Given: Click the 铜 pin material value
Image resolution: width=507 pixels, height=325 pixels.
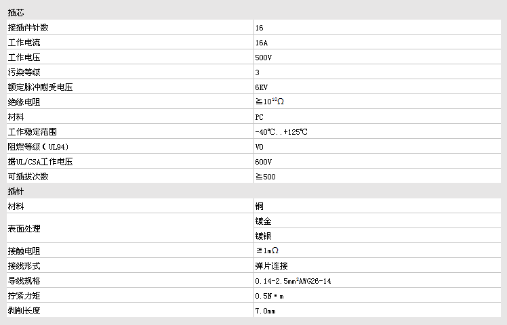Looking at the screenshot, I should [x=260, y=206].
